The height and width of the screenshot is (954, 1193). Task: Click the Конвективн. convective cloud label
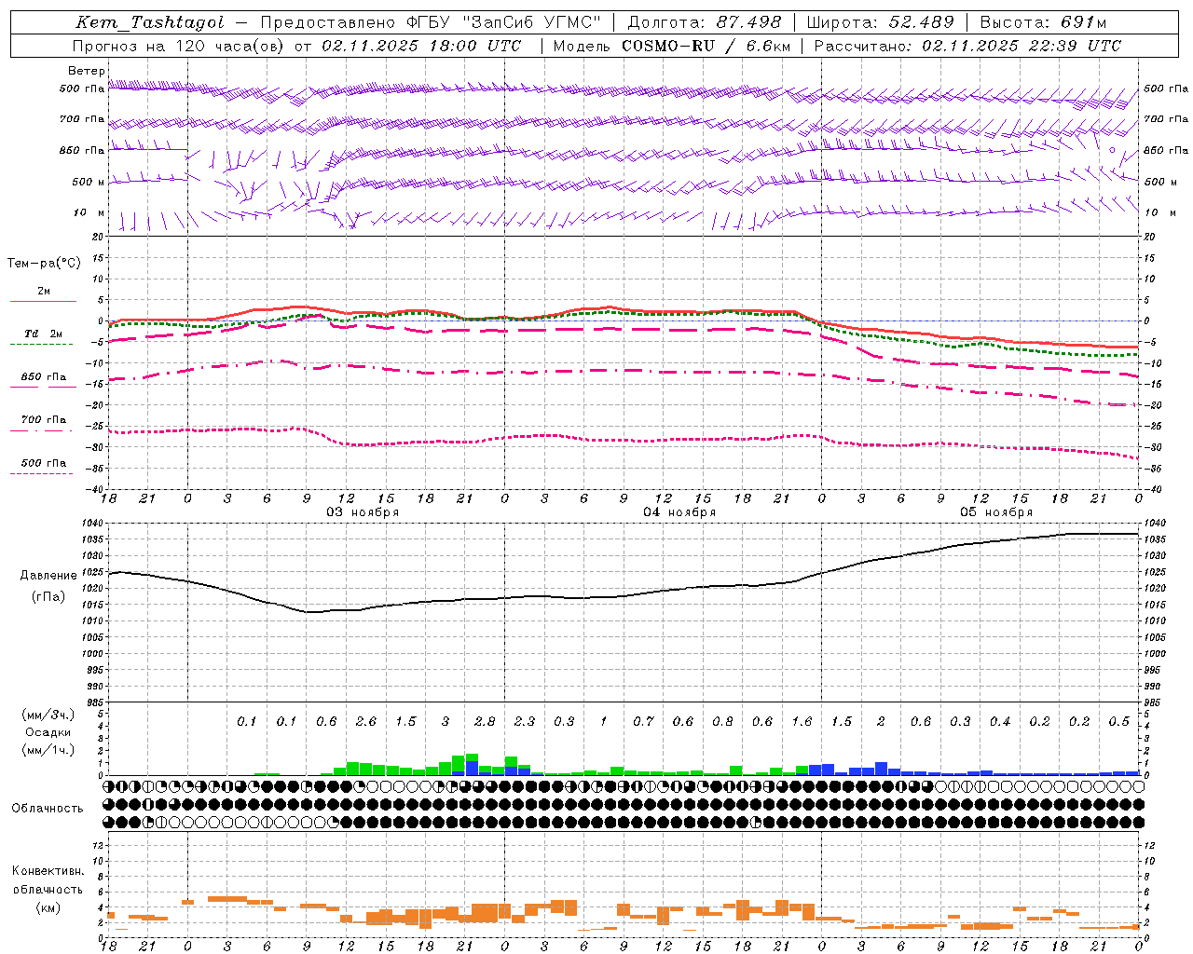pyautogui.click(x=48, y=871)
